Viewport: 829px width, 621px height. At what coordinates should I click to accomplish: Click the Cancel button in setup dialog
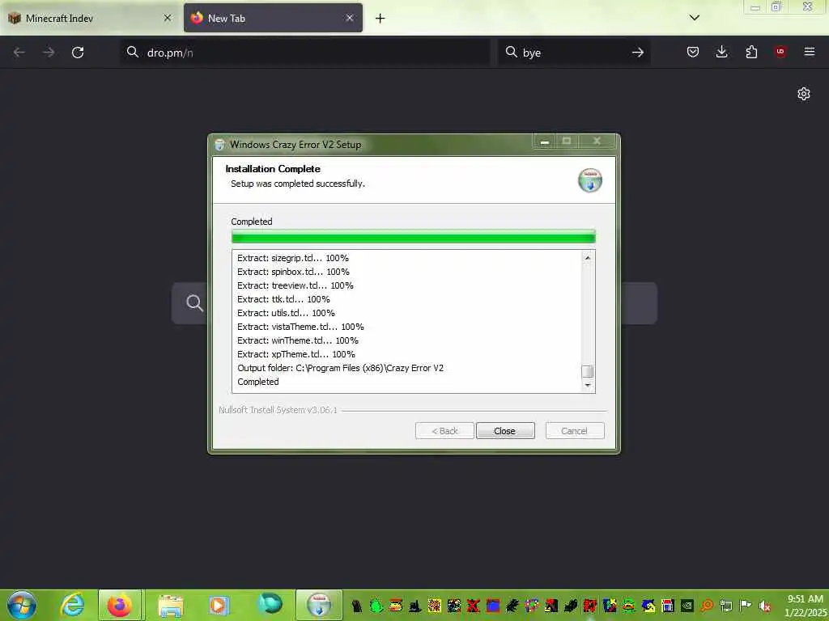574,431
